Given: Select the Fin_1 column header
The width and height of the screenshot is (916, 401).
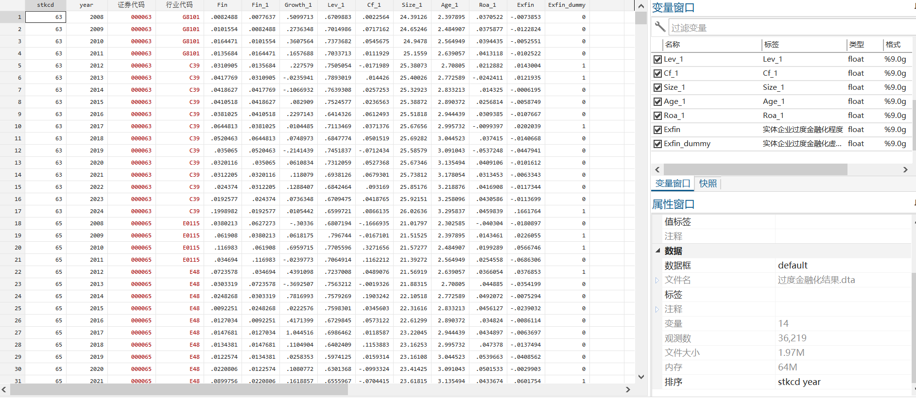Looking at the screenshot, I should pyautogui.click(x=260, y=5).
